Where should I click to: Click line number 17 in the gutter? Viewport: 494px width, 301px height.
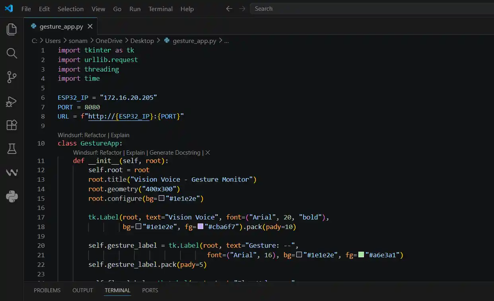tap(41, 217)
